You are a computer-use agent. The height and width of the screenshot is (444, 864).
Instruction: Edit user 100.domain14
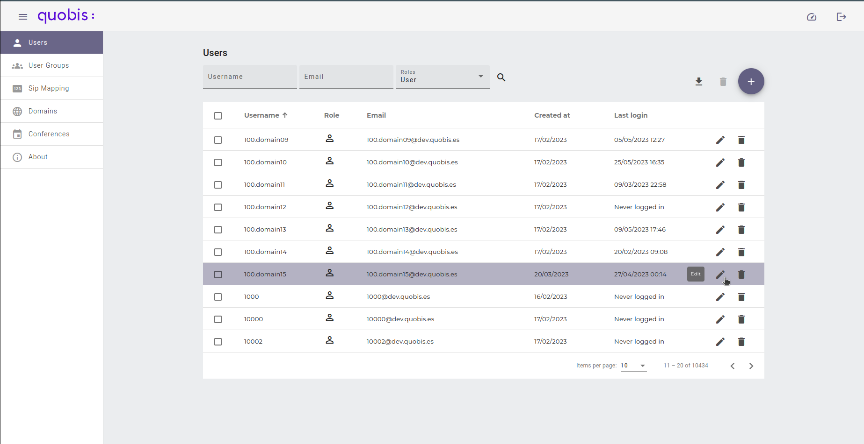click(x=720, y=252)
